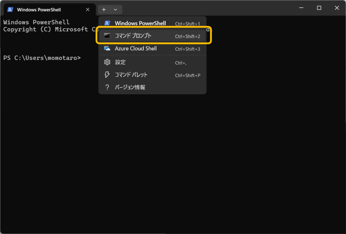Click the Ctrl+Shift+1 shortcut label
The image size is (346, 234).
[x=188, y=24]
